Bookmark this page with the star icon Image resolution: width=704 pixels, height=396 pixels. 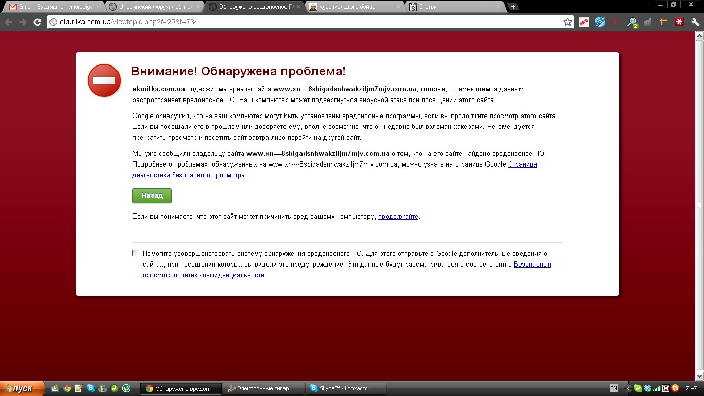click(x=567, y=22)
